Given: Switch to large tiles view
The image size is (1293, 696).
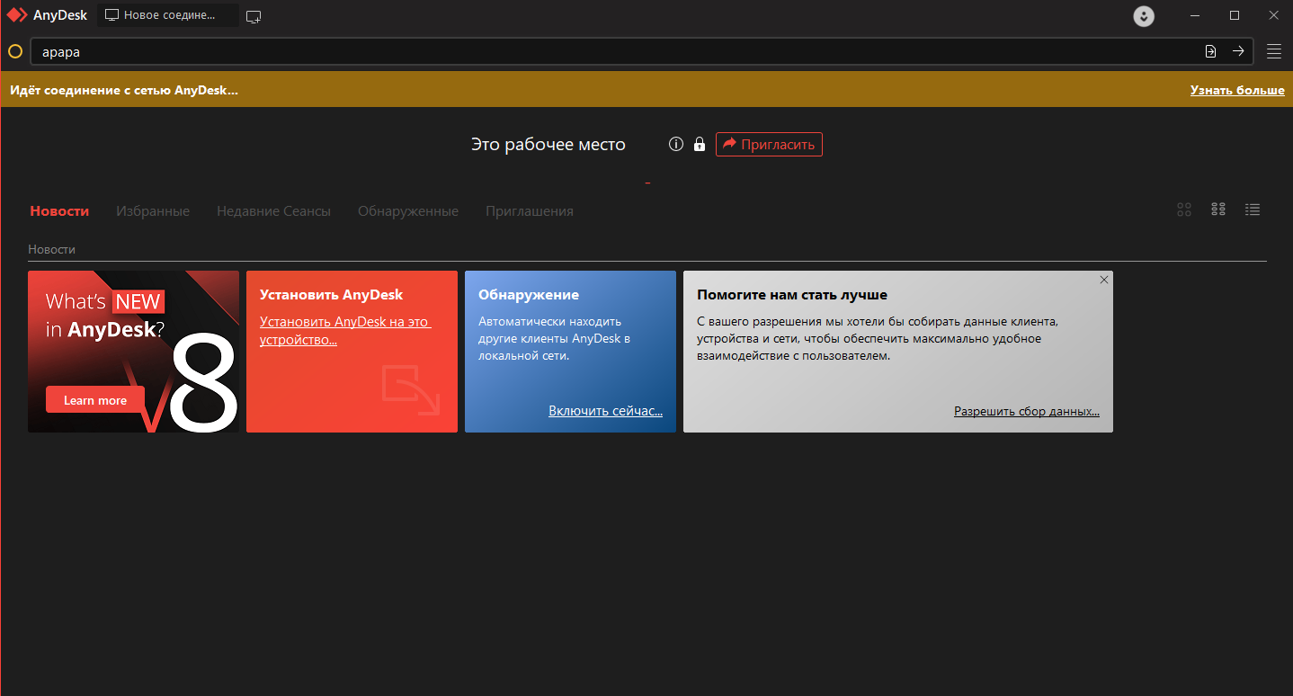Looking at the screenshot, I should pos(1184,210).
